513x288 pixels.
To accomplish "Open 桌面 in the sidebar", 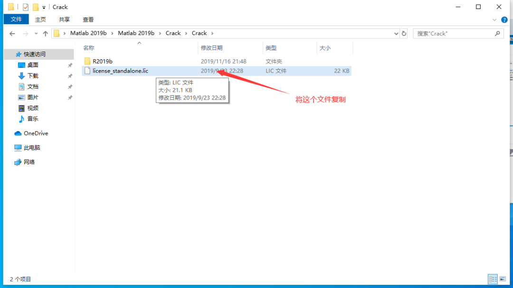I will (33, 65).
